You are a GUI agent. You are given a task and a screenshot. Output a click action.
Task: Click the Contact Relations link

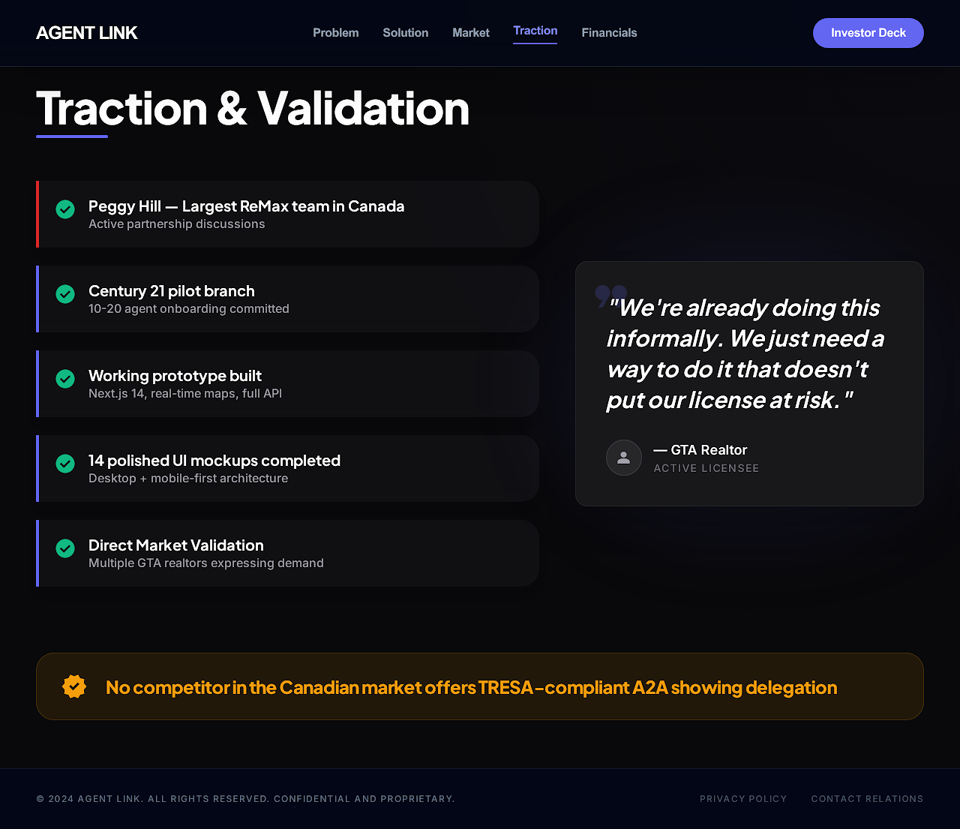coord(867,798)
